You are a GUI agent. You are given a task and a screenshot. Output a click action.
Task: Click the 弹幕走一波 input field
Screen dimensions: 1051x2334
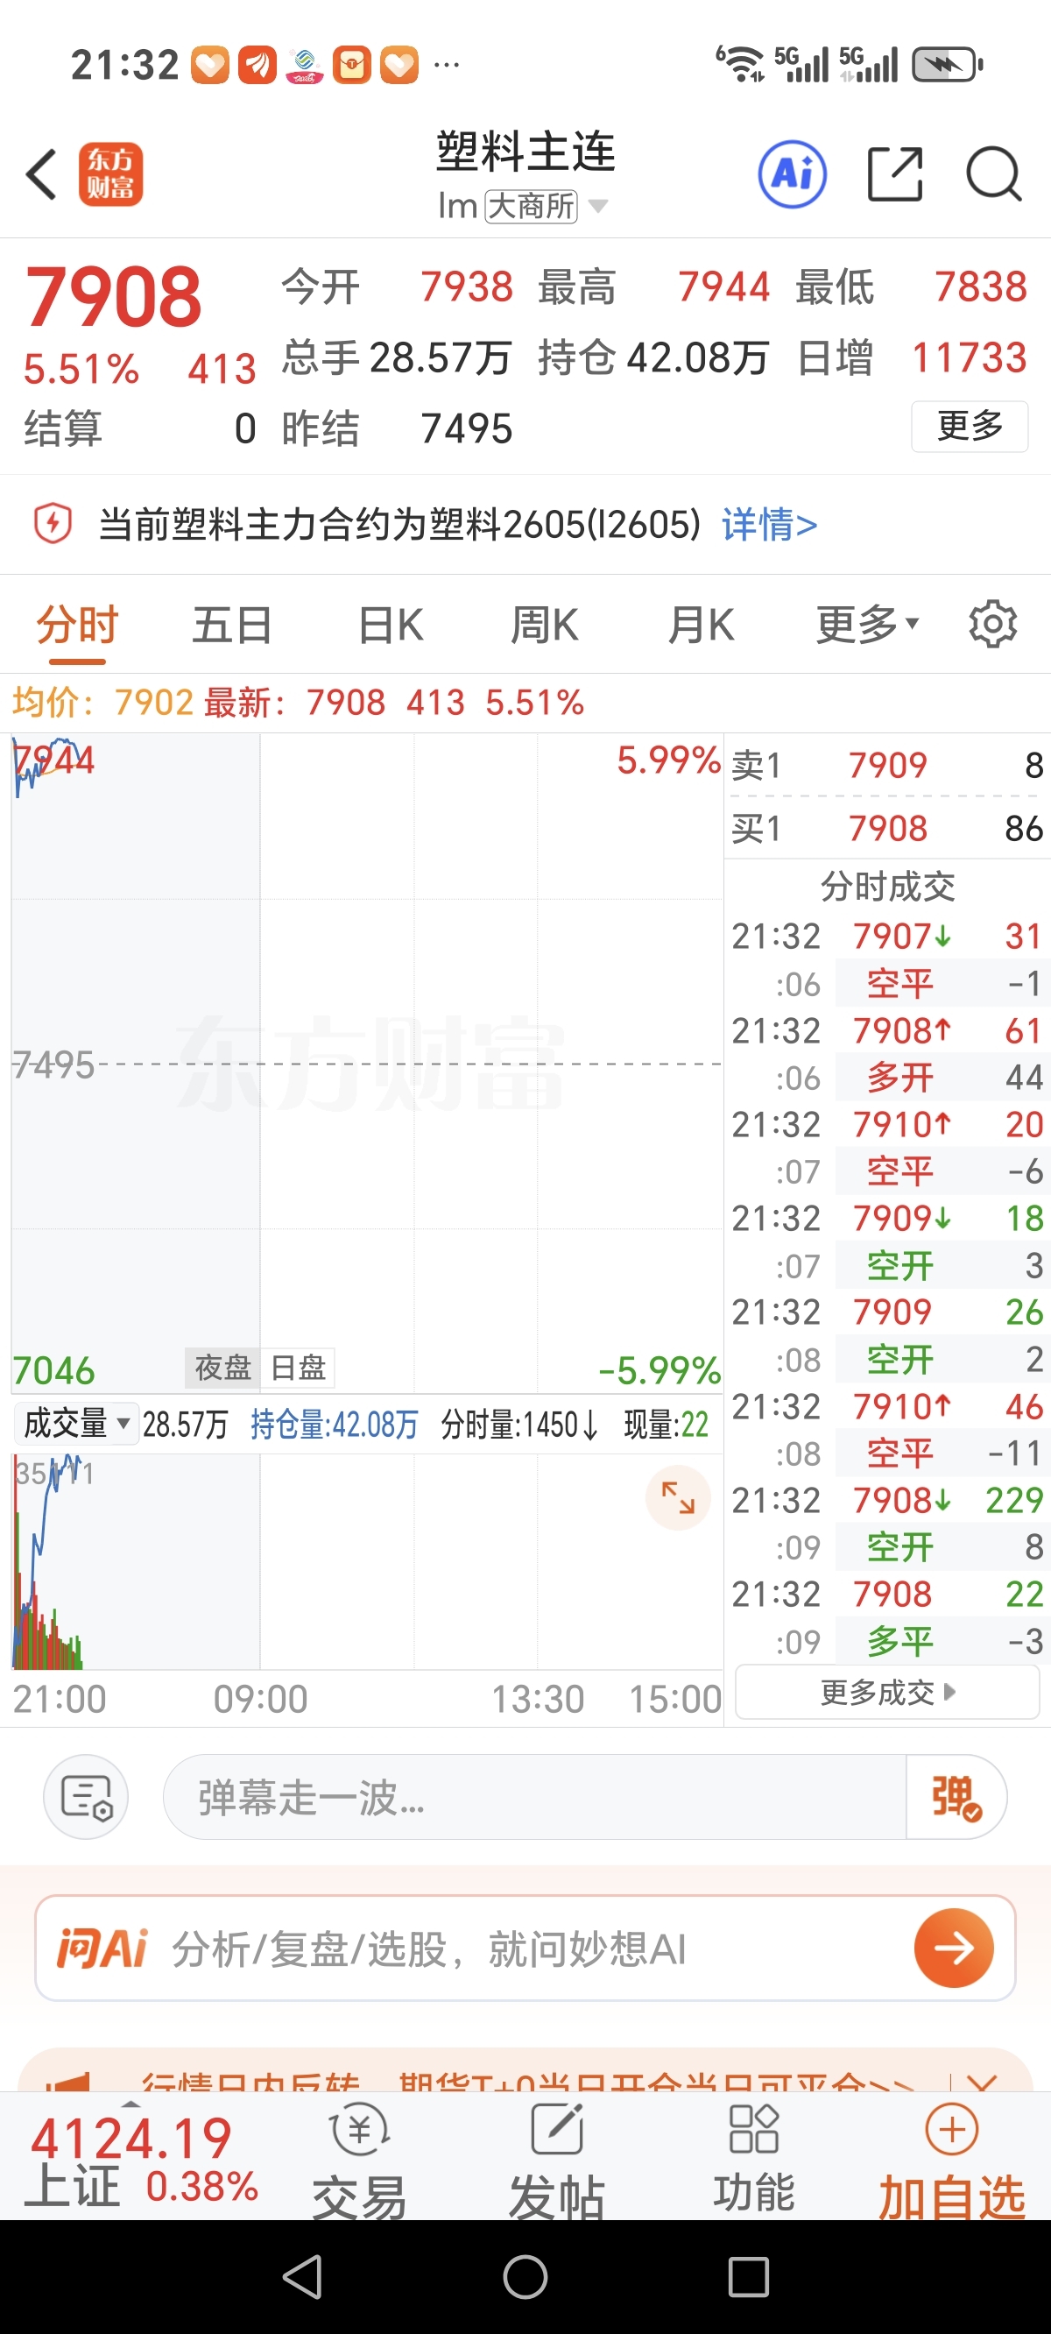(534, 1797)
